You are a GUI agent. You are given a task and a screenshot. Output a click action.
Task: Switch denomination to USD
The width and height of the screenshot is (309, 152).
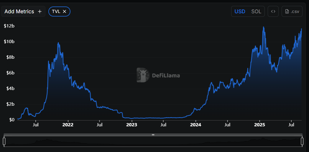[240, 12]
